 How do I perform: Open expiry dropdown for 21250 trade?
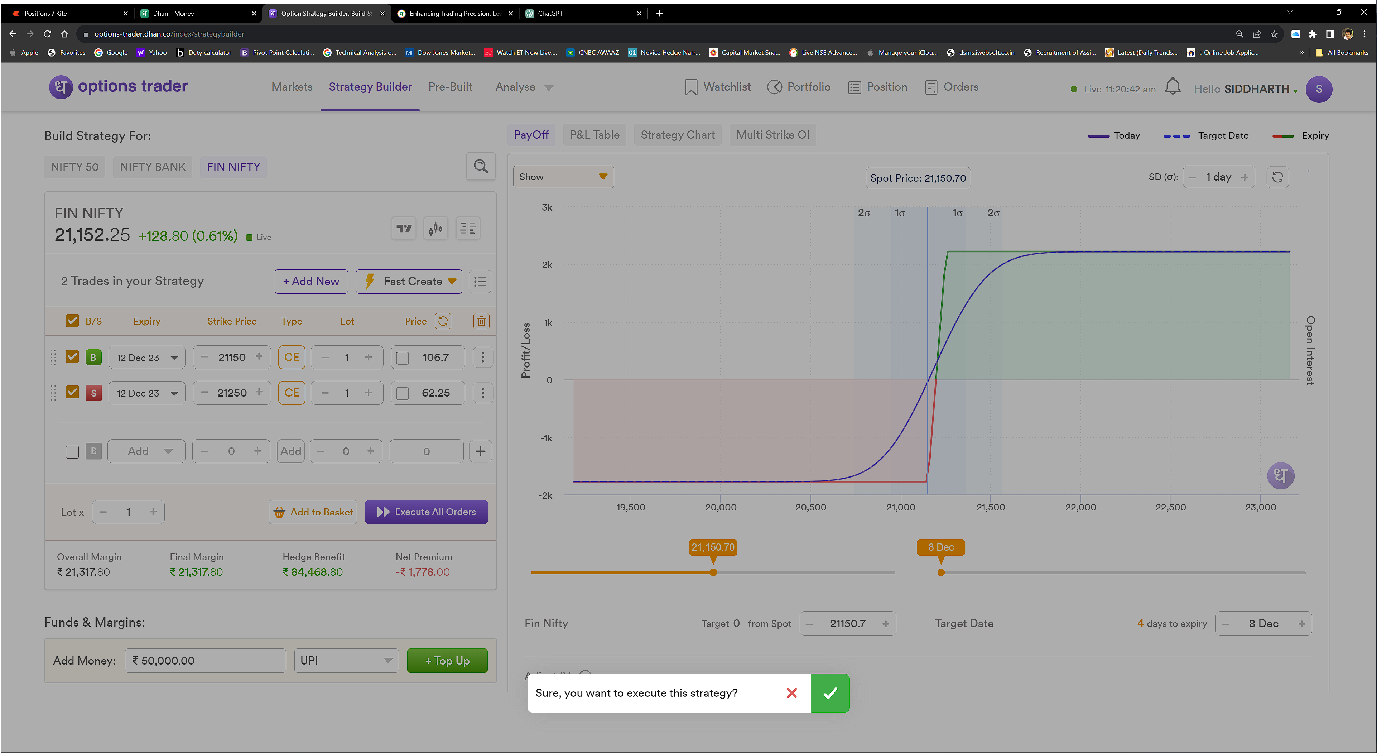147,393
